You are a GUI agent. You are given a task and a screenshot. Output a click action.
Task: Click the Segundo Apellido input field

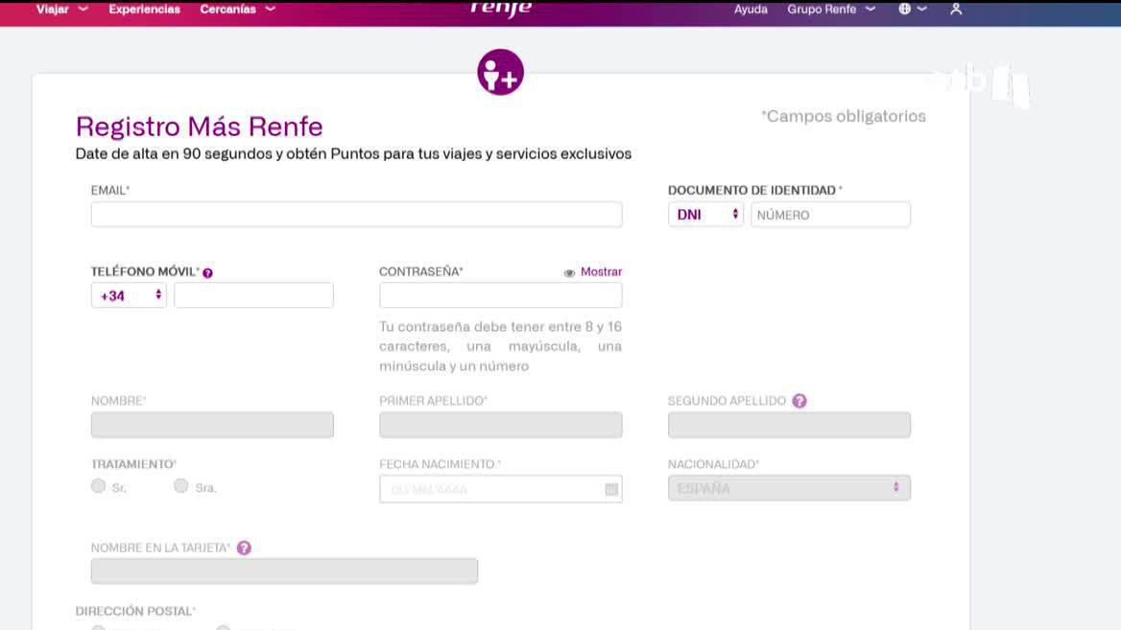[x=789, y=424]
